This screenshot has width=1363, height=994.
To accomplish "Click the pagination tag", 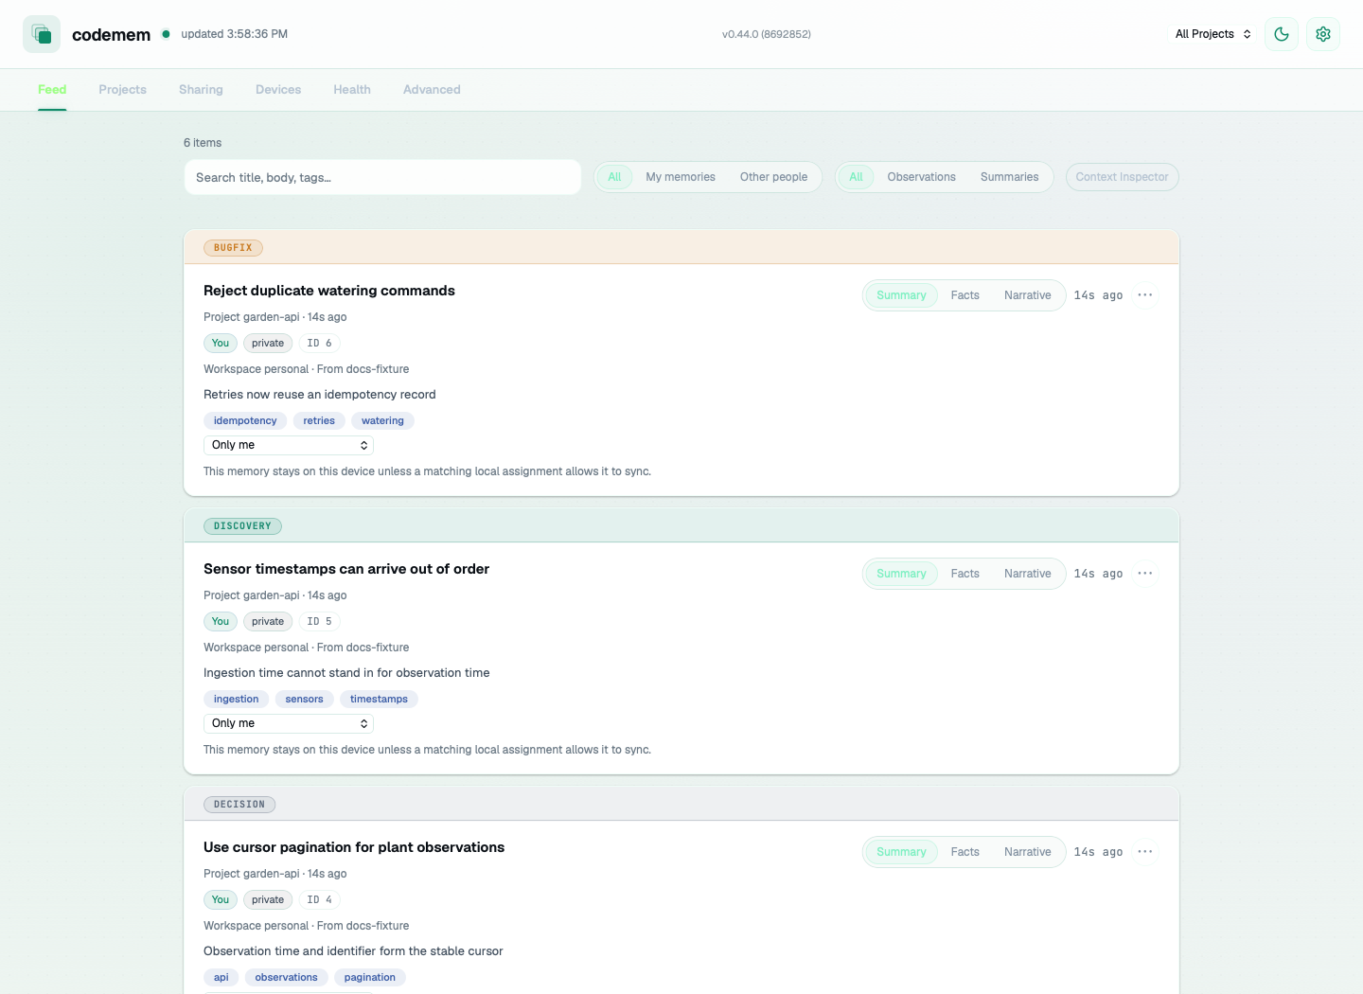I will pyautogui.click(x=370, y=978).
